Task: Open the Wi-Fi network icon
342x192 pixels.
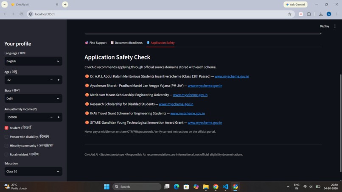Action: click(305, 187)
